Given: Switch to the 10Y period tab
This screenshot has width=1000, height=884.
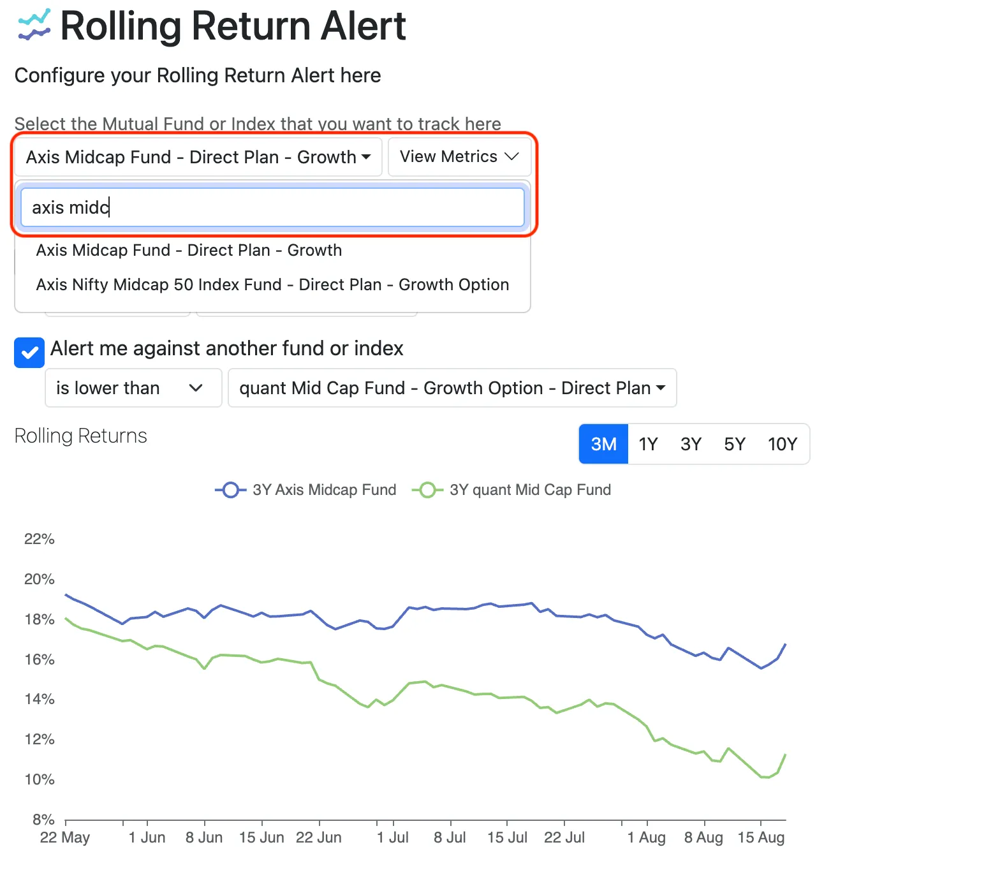Looking at the screenshot, I should [x=783, y=444].
